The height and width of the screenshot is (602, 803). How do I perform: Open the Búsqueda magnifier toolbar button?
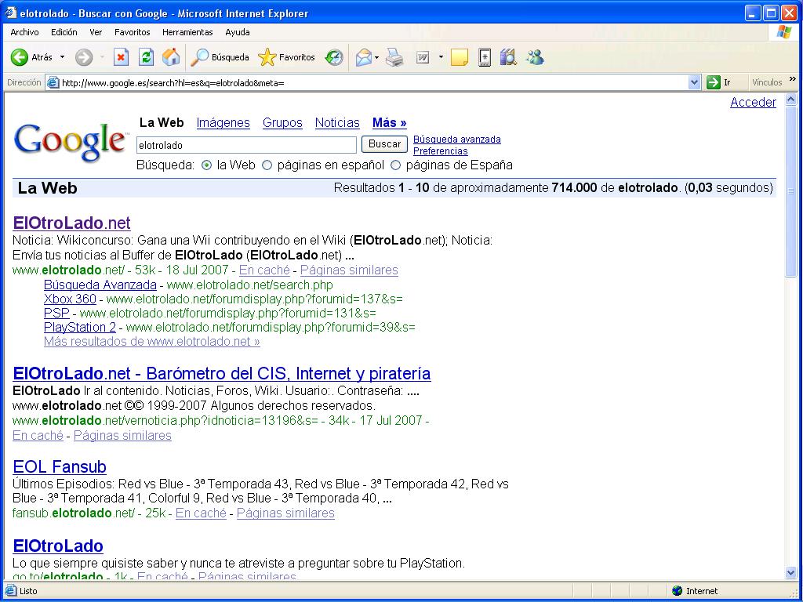220,57
